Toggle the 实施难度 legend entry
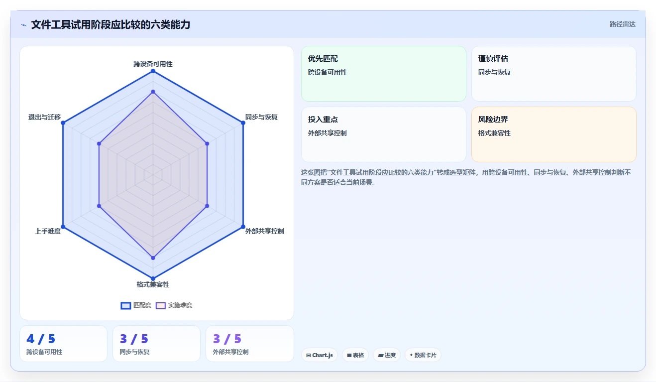The height and width of the screenshot is (382, 656). pos(174,305)
